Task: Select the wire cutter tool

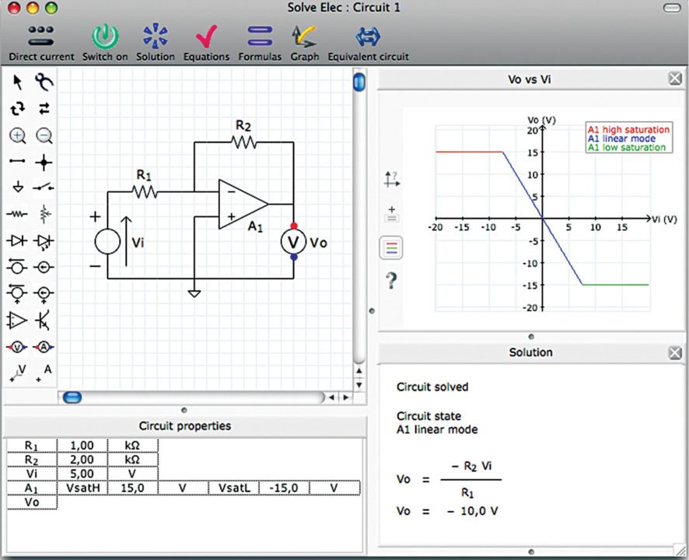Action: (44, 81)
